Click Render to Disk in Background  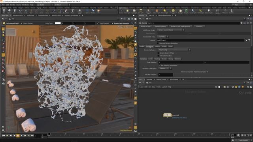(x=180, y=26)
